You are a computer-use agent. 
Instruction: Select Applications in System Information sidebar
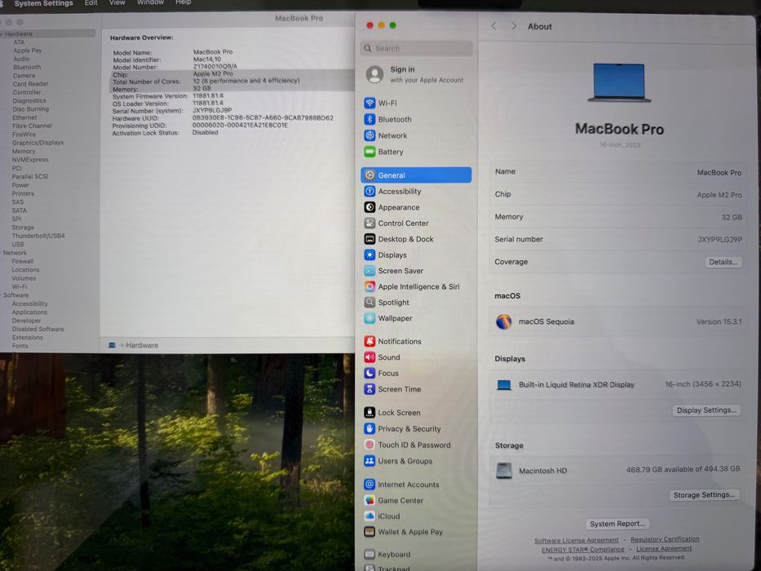click(29, 312)
